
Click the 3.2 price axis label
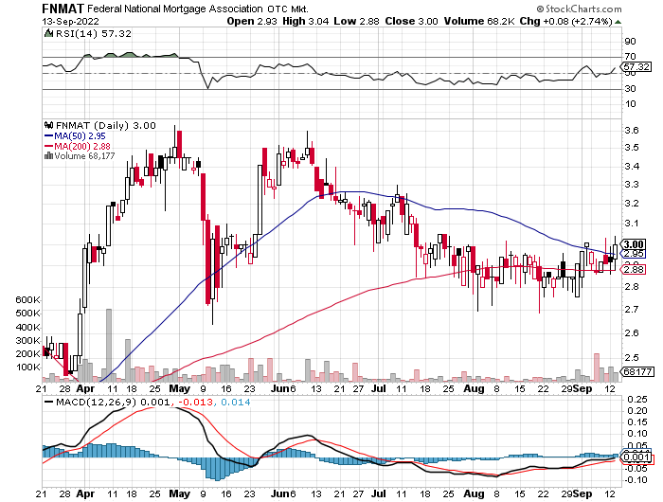point(632,203)
